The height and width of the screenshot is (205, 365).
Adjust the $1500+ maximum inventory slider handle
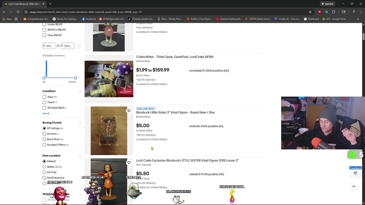click(x=76, y=78)
